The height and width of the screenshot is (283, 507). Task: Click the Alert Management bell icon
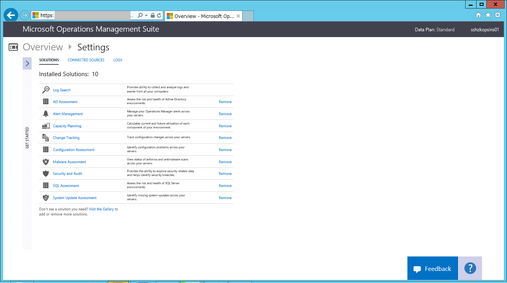coord(46,114)
